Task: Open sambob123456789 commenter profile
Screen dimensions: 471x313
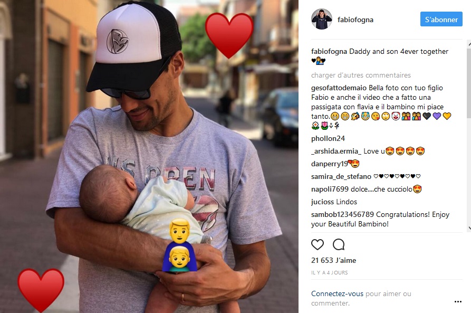Action: coord(342,214)
